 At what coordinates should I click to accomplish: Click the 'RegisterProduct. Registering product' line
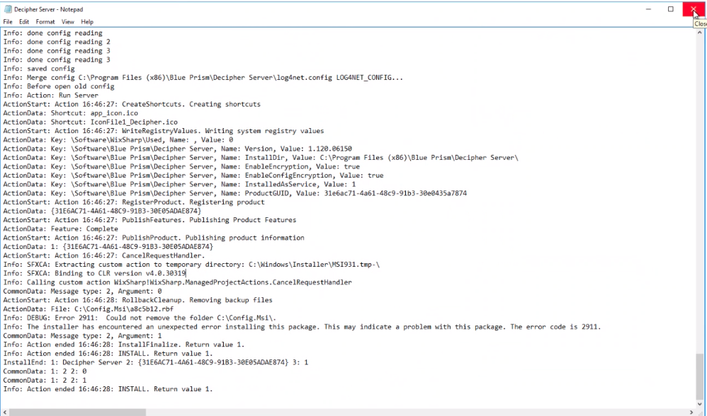134,202
